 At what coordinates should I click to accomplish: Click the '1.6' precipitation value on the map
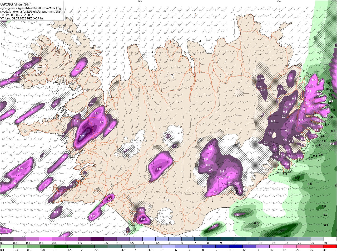[96, 113]
